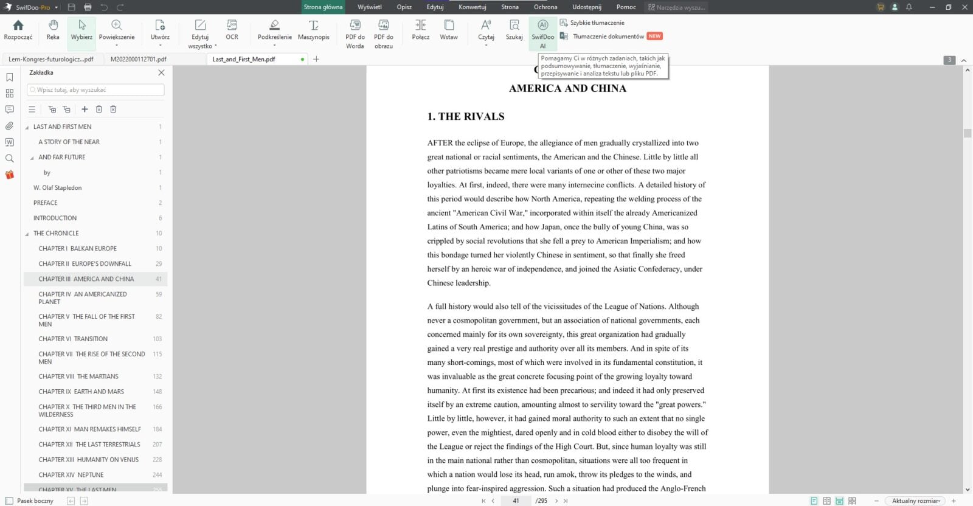Switch to Lem-Kongres-futurologicz...pdf tab

51,59
